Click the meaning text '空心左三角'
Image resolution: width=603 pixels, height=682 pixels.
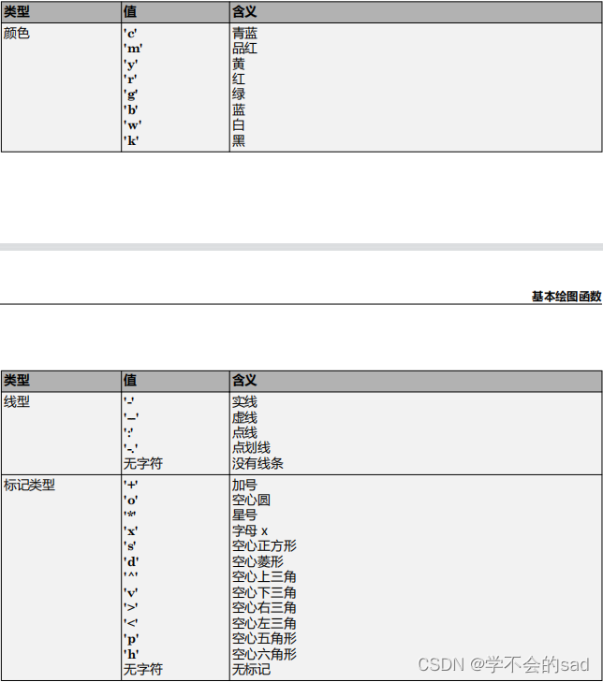pos(264,623)
